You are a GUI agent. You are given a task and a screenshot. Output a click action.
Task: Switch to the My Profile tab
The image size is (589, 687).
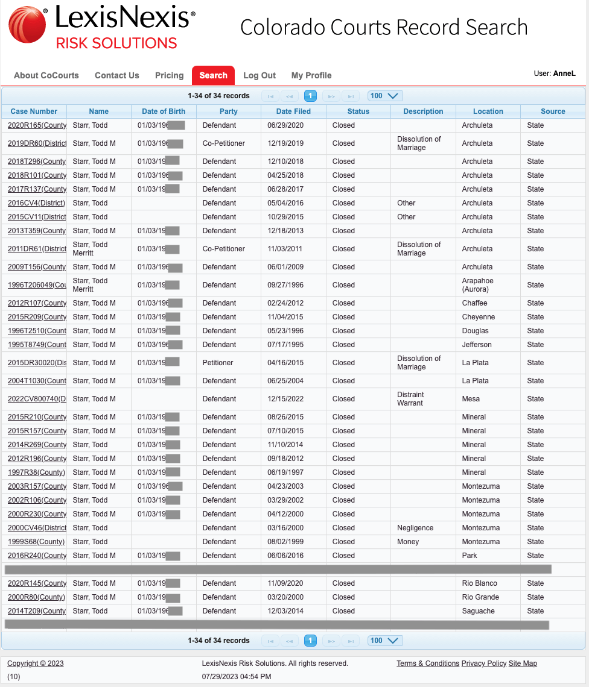311,75
